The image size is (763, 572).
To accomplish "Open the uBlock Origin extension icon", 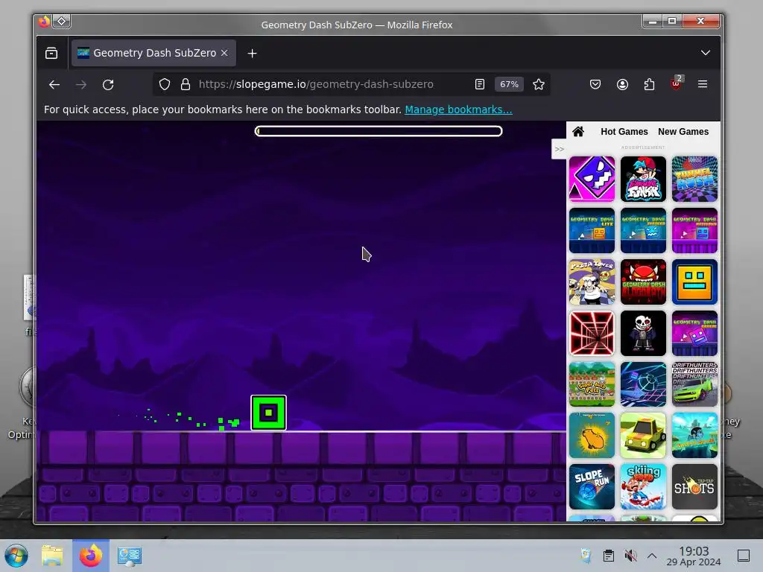I will click(x=677, y=83).
